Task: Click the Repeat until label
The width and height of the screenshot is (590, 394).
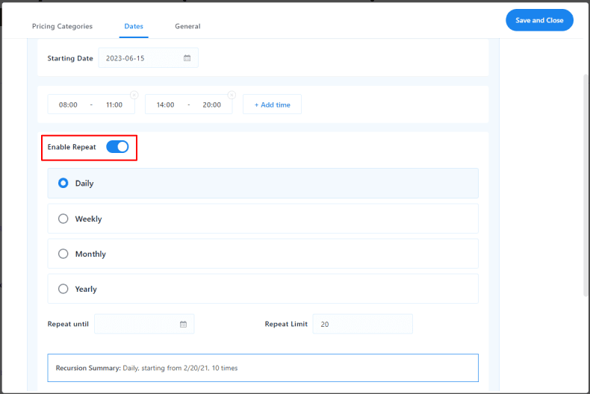Action: [x=68, y=324]
